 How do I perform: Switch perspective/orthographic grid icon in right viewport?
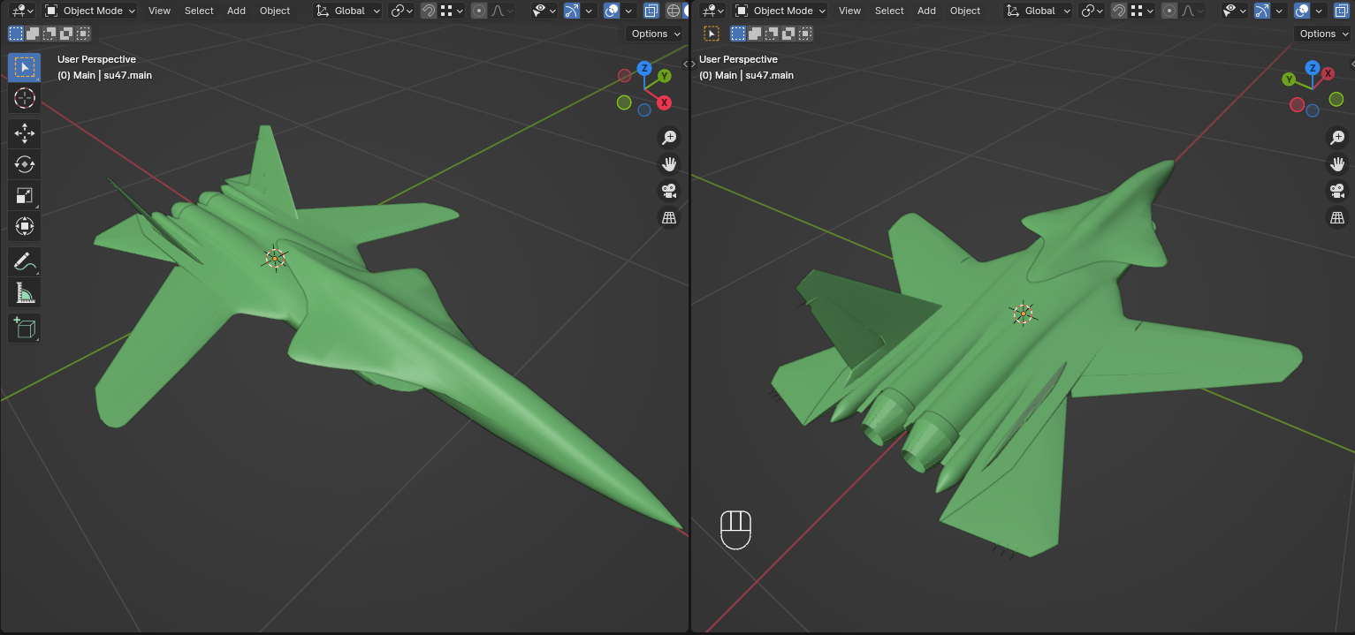1337,217
